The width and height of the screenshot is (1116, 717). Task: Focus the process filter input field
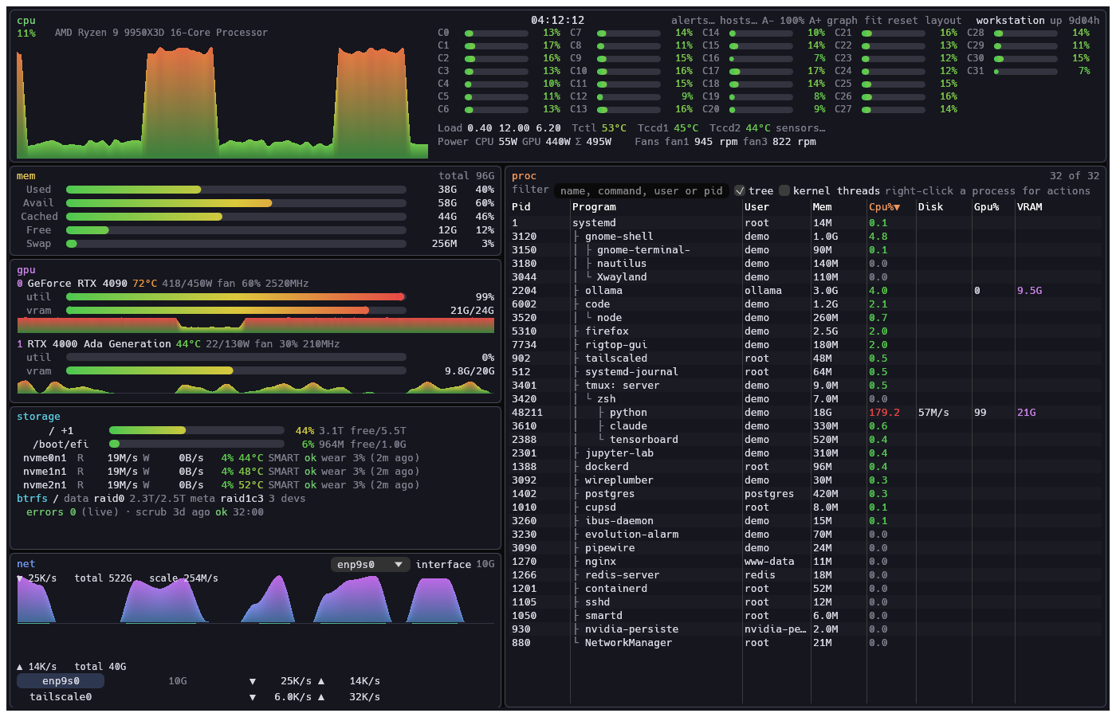coord(641,191)
